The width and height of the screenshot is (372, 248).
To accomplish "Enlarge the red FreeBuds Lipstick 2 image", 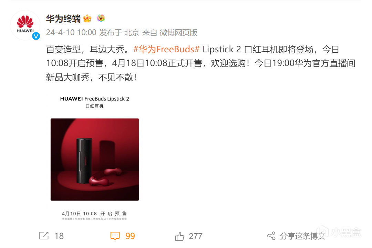I will click(x=95, y=159).
